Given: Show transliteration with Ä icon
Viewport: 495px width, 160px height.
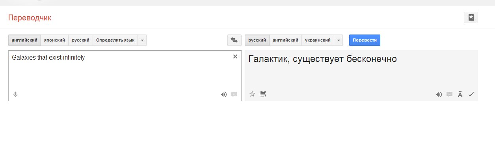Looking at the screenshot, I should 460,94.
